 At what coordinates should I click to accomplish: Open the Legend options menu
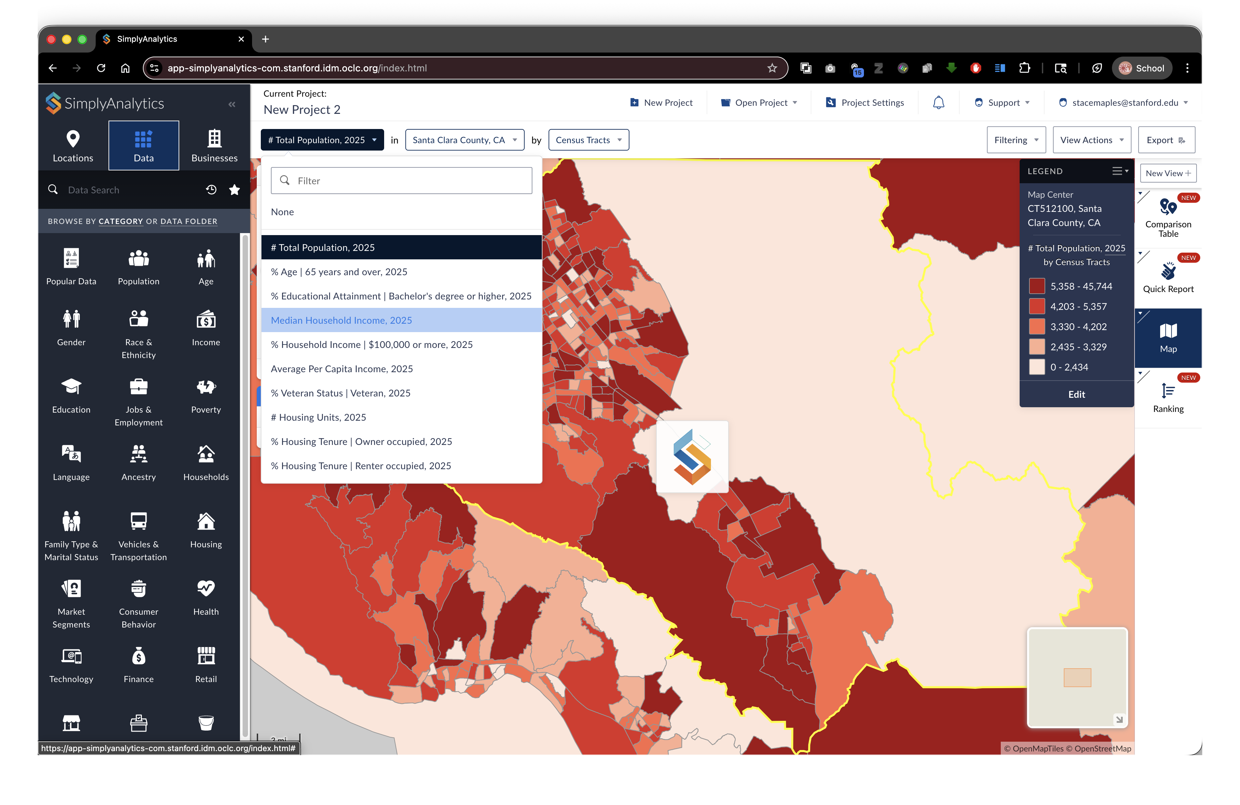pos(1120,171)
